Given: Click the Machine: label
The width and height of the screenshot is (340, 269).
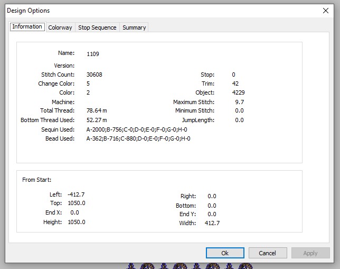Looking at the screenshot, I should 63,102.
